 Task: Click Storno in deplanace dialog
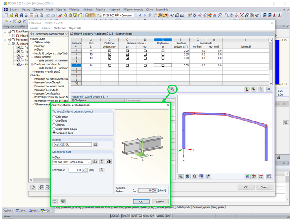pos(160,201)
